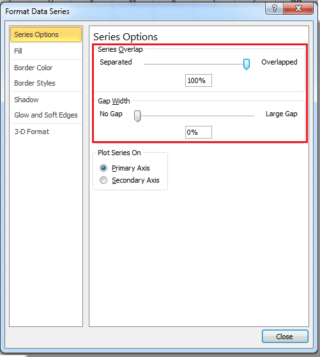Image resolution: width=320 pixels, height=357 pixels.
Task: Click the Overlapped label of overlap slider
Action: click(279, 62)
